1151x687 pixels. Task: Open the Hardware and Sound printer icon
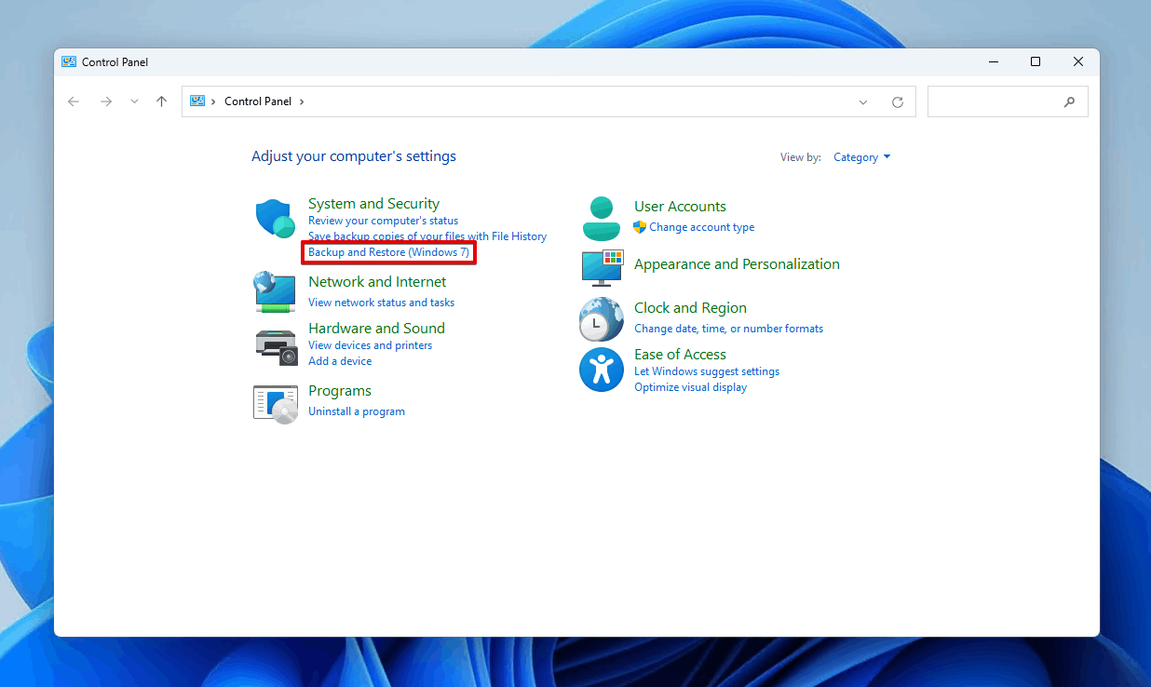(276, 346)
